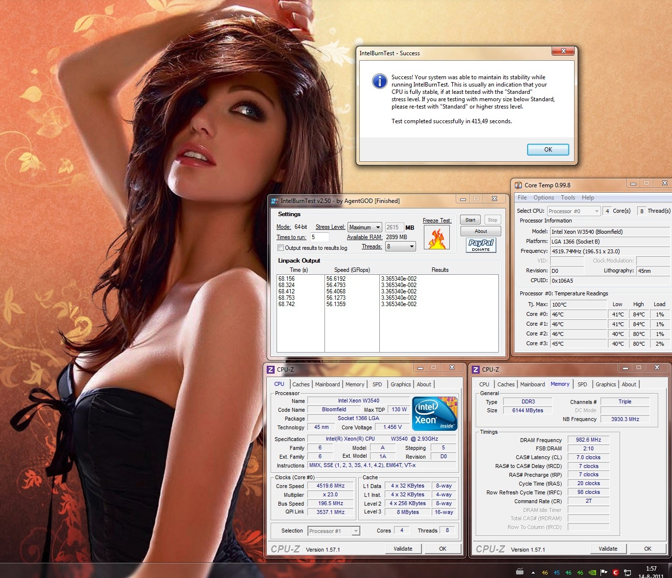The width and height of the screenshot is (672, 578).
Task: Switch to Caches tab in left CPU-Z
Action: 301,384
